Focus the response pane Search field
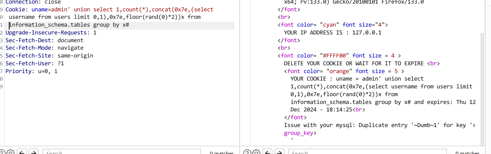 [x=368, y=152]
